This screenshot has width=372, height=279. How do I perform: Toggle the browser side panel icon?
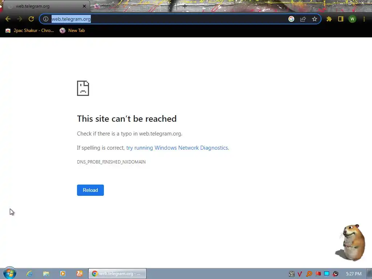point(341,19)
